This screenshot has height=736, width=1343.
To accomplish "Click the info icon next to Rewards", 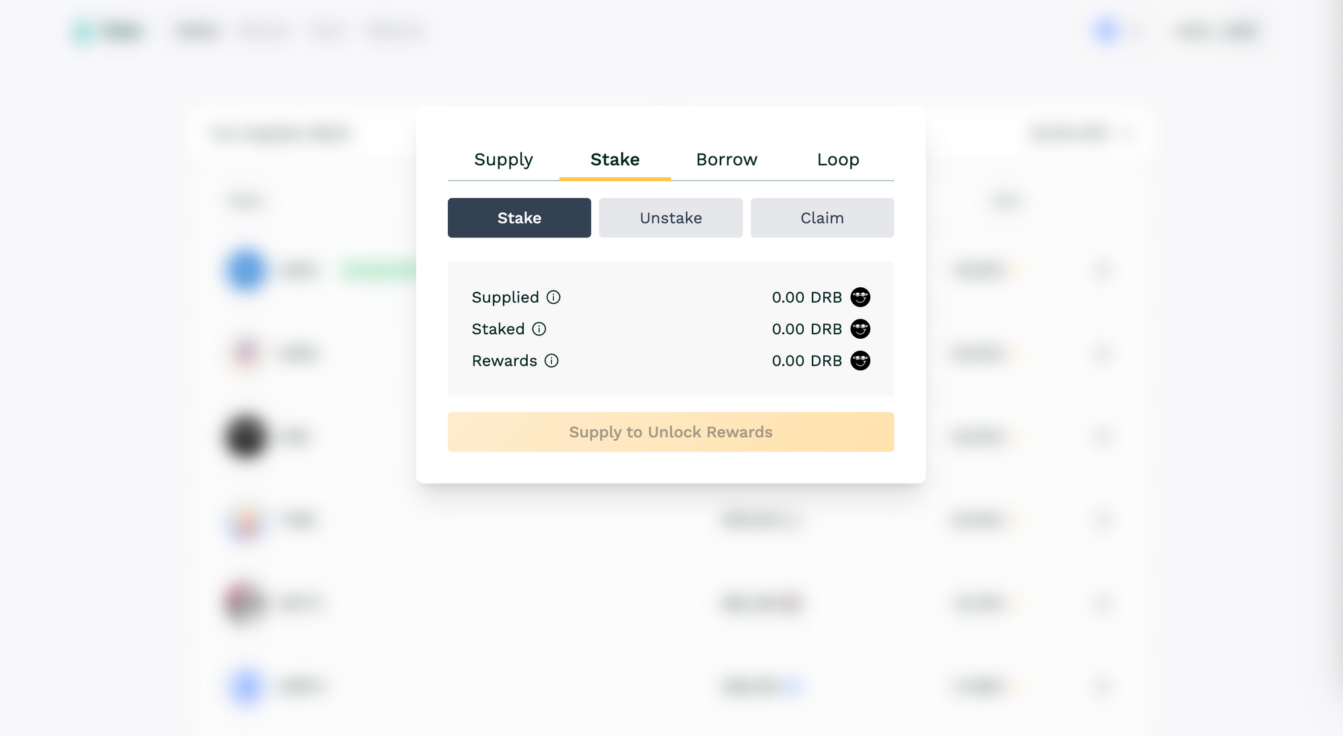I will [551, 361].
